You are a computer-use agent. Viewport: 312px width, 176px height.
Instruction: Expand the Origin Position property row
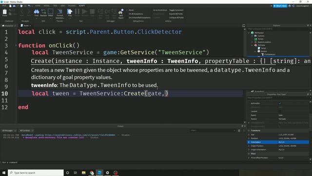pos(249,146)
